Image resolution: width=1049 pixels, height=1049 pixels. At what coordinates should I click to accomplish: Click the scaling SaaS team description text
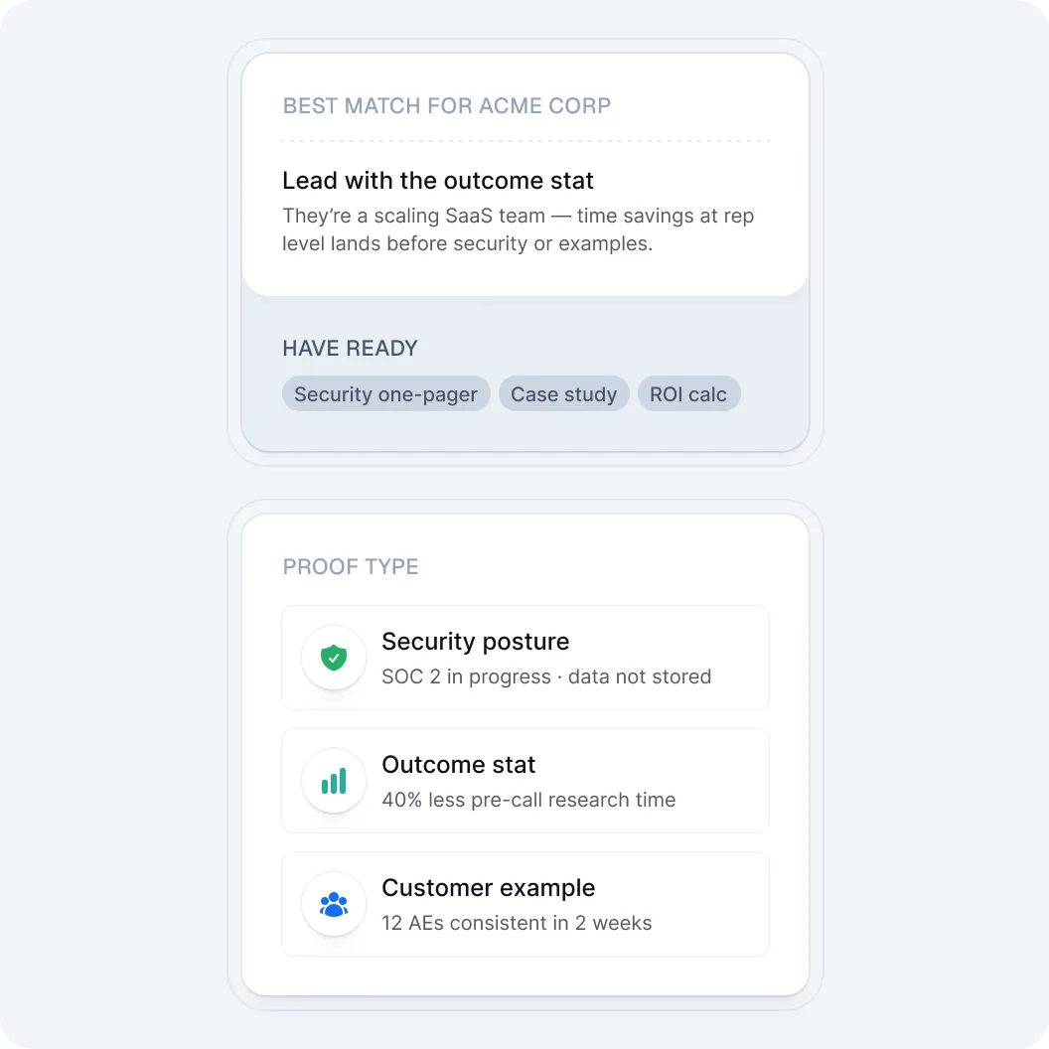[x=518, y=229]
